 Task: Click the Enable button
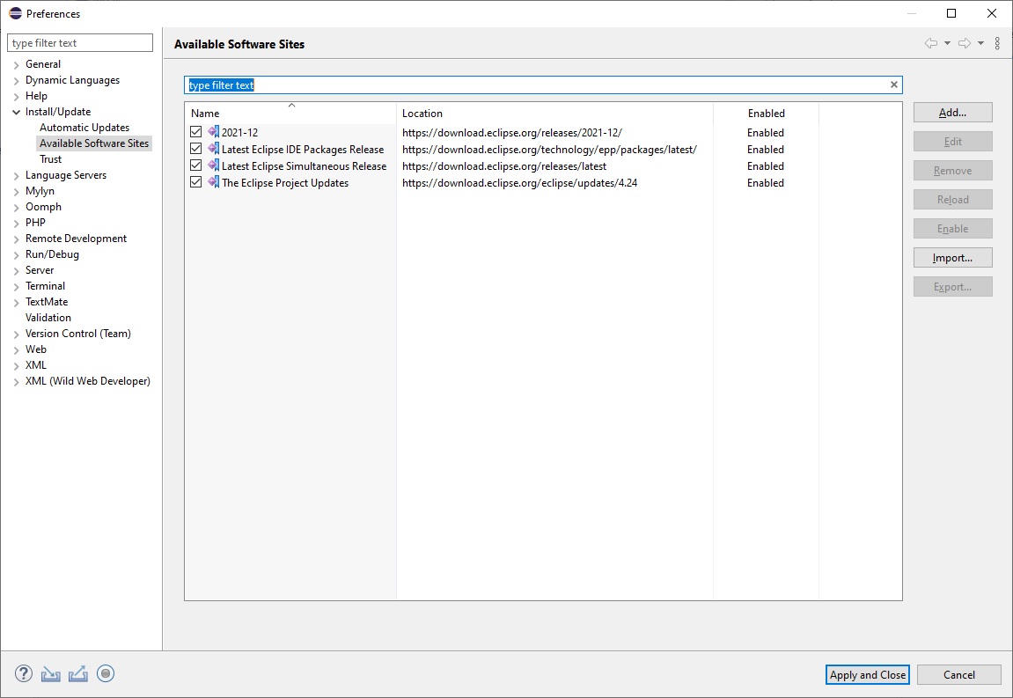click(x=953, y=229)
